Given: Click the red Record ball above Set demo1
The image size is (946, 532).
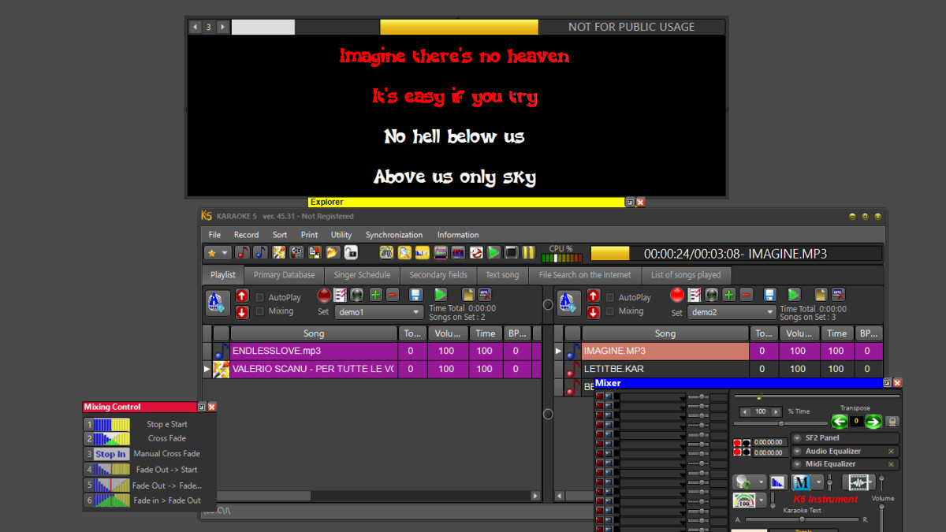Looking at the screenshot, I should point(324,294).
